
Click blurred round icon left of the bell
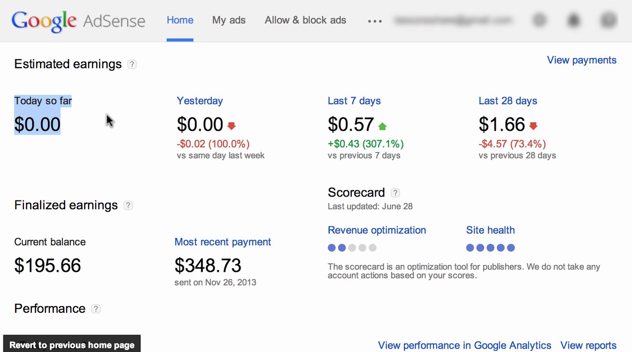(539, 21)
